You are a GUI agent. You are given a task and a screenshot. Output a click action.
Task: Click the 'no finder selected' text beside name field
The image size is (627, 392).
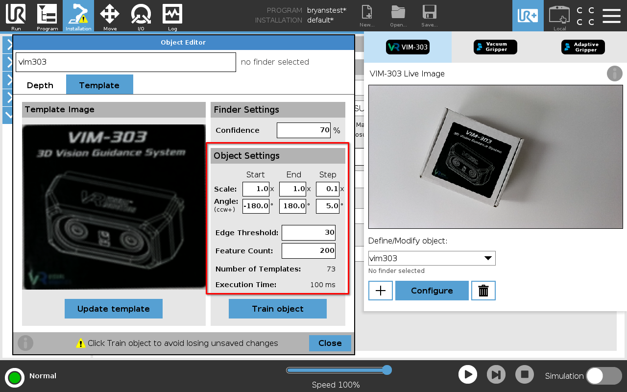pos(275,62)
